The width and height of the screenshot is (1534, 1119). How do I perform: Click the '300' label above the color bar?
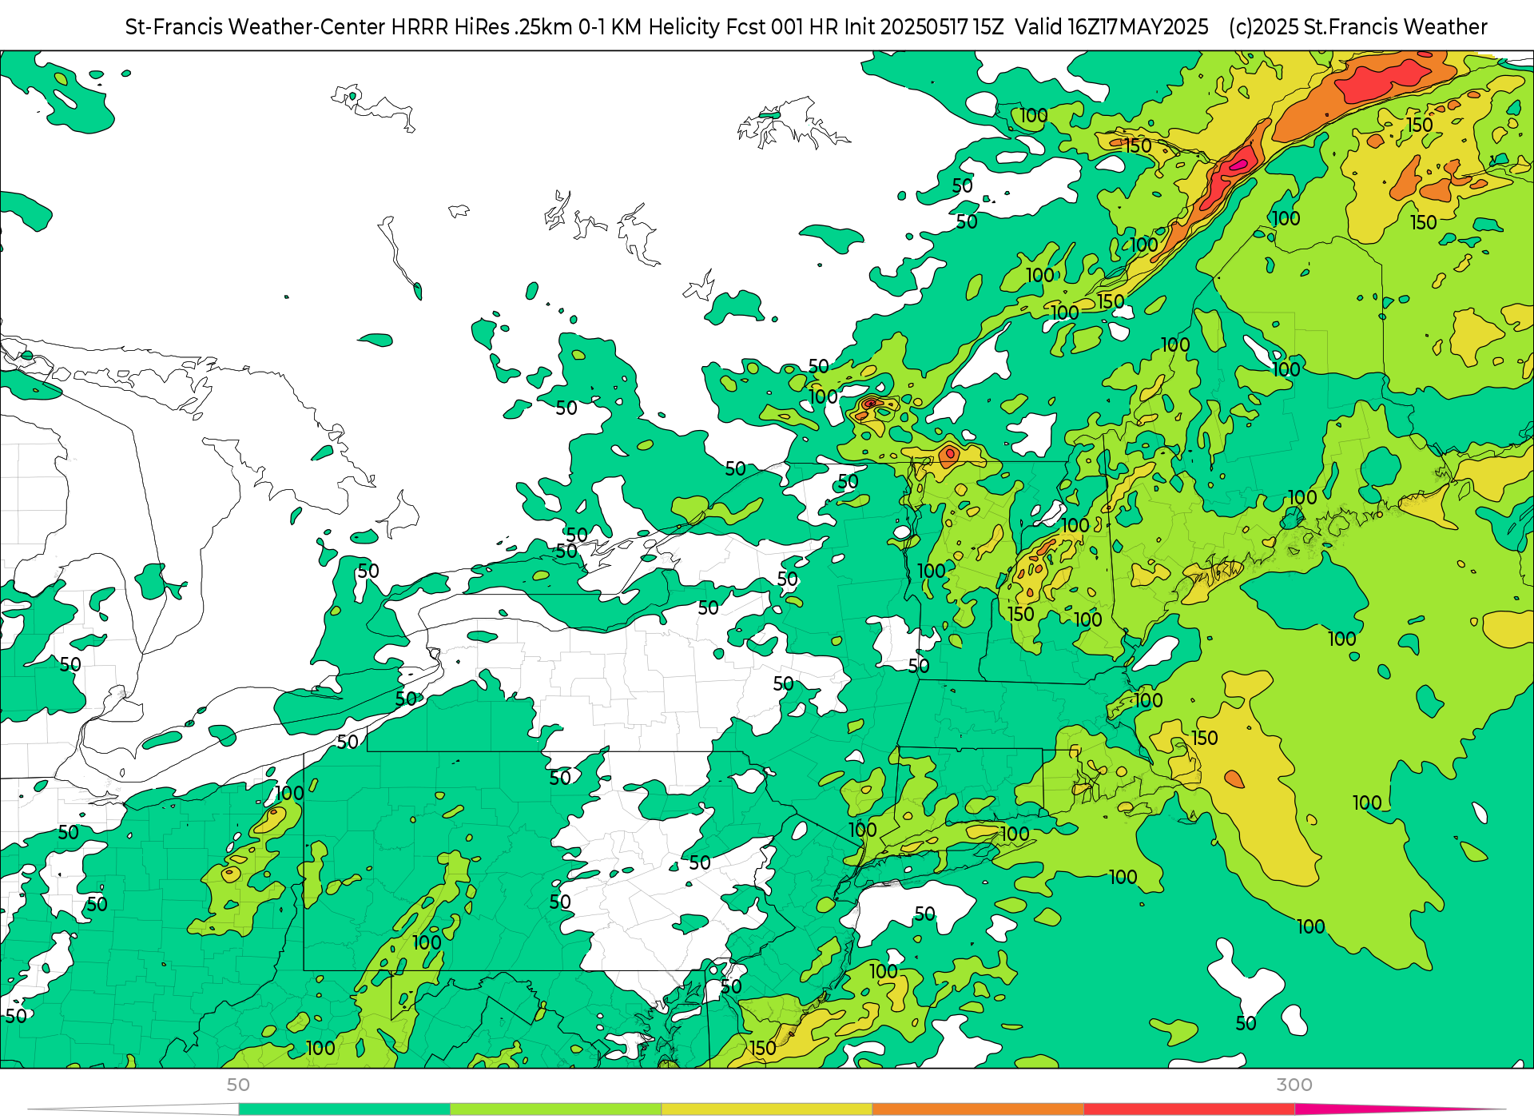(x=1294, y=1085)
